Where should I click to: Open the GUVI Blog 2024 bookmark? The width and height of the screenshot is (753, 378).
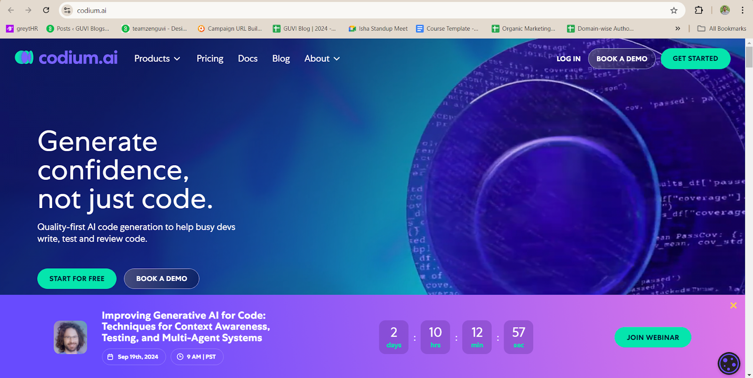point(304,29)
